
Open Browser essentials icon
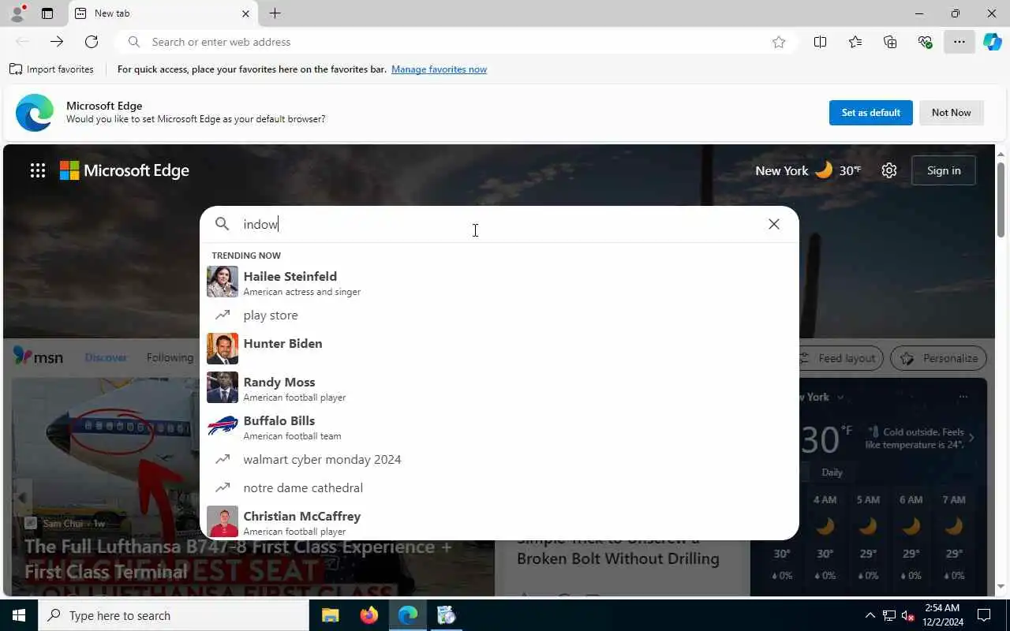coord(925,42)
